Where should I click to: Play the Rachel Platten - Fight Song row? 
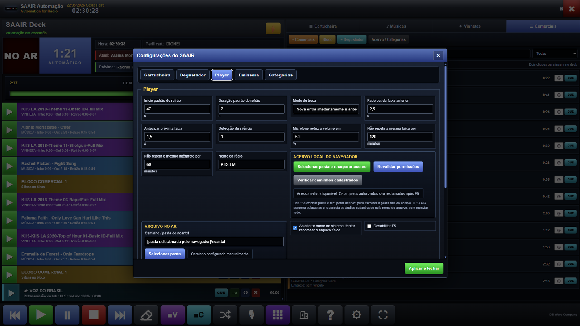[10, 166]
